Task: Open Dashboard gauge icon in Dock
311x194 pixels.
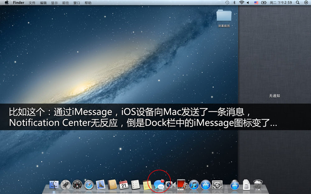Action: pyautogui.click(x=77, y=185)
